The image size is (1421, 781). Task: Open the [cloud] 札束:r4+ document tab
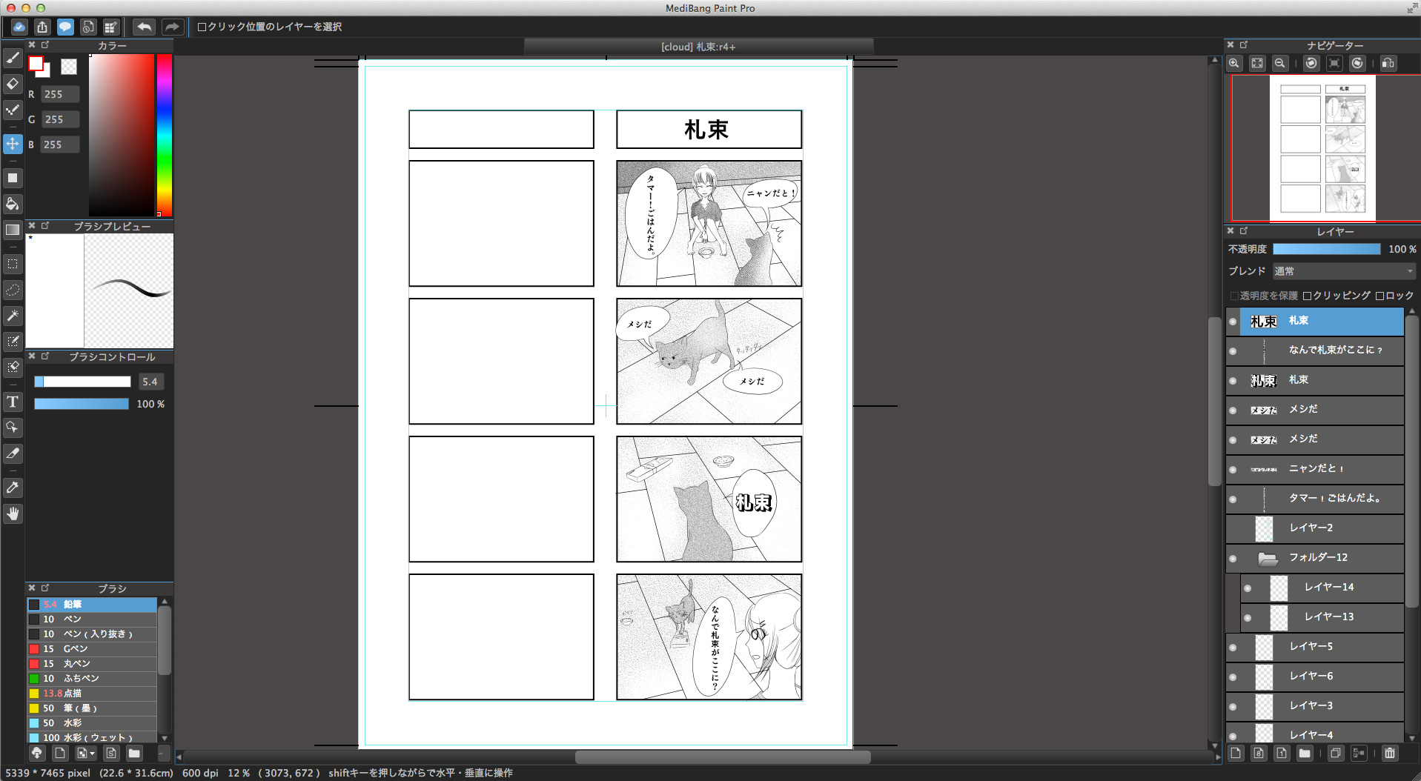point(698,47)
